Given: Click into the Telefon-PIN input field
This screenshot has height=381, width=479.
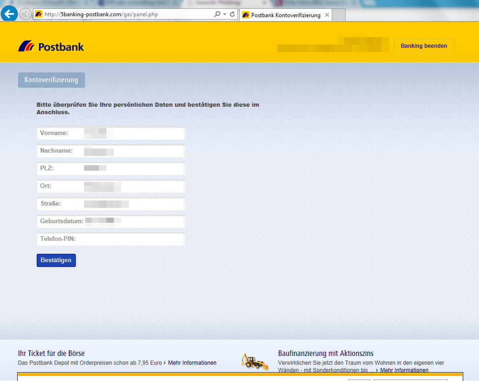Looking at the screenshot, I should tap(111, 239).
